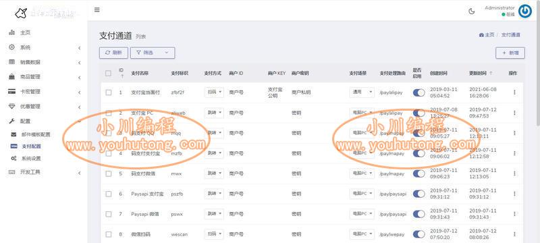Toggle 是否启用 switch for Paysapi 微信
The height and width of the screenshot is (243, 540).
pos(418,214)
